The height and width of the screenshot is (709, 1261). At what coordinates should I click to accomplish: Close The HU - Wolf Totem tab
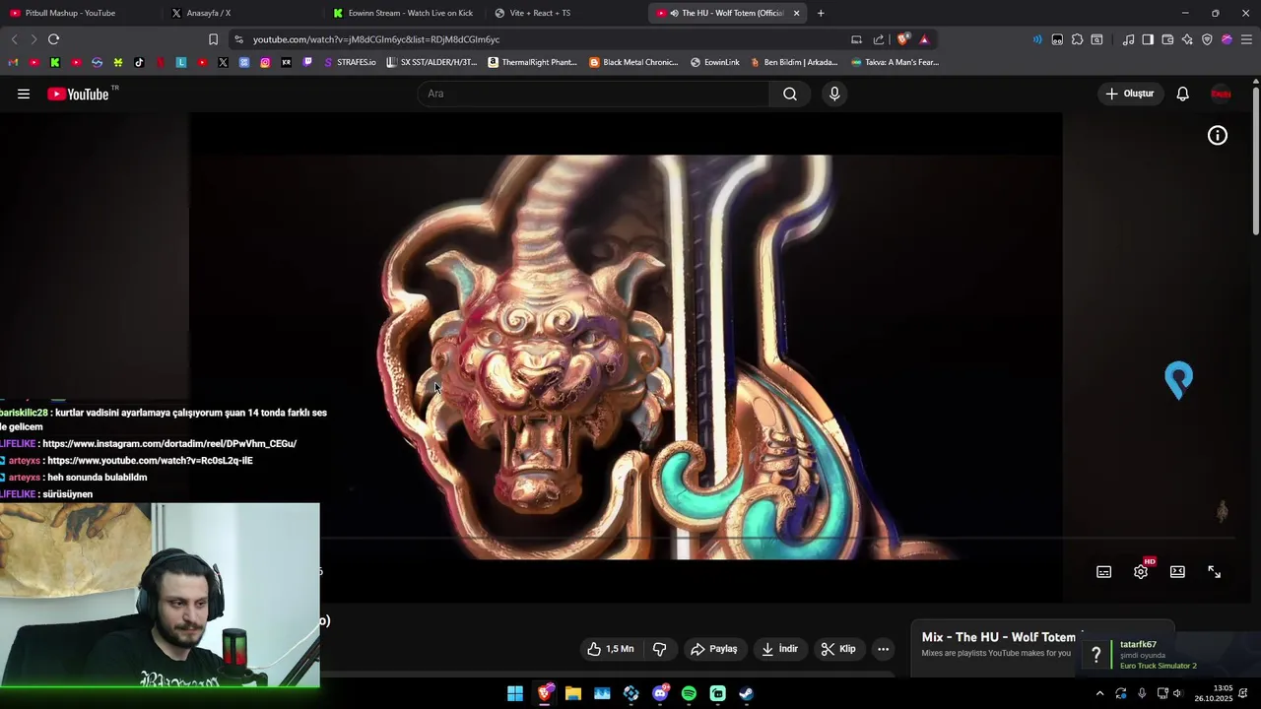point(796,13)
